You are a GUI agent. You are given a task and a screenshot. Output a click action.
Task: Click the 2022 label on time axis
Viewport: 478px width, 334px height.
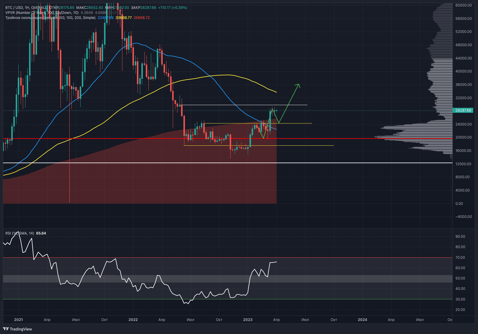pos(133,320)
